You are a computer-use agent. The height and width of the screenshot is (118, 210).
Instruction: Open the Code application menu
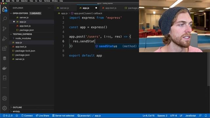[x=8, y=1]
